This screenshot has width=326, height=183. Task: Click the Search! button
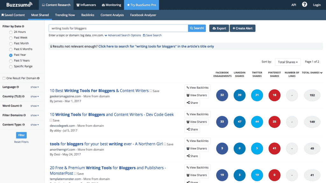coord(197,28)
